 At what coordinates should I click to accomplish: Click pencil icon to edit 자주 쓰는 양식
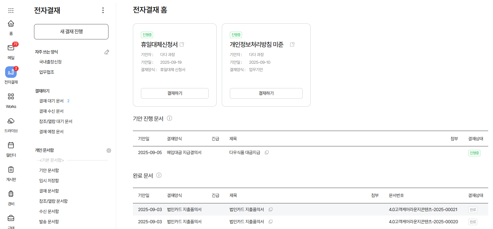point(107,52)
